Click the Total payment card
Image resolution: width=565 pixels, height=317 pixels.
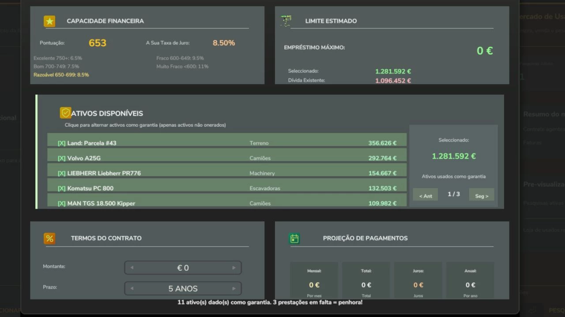[366, 280]
